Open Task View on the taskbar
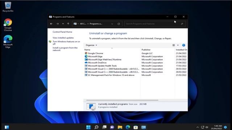This screenshot has width=232, height=130. [x=104, y=127]
